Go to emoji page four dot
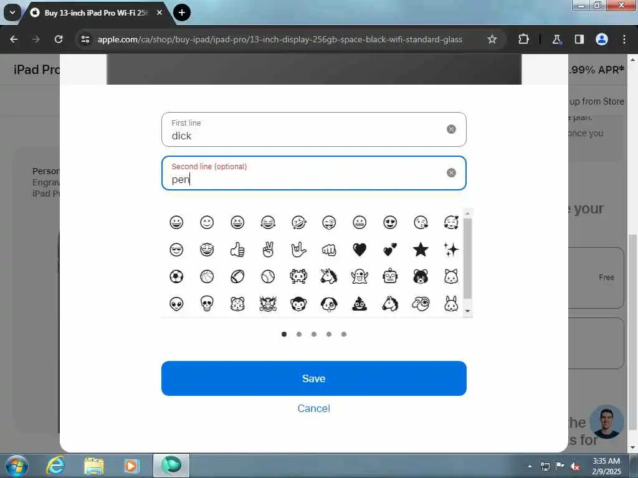Image resolution: width=638 pixels, height=478 pixels. point(329,334)
